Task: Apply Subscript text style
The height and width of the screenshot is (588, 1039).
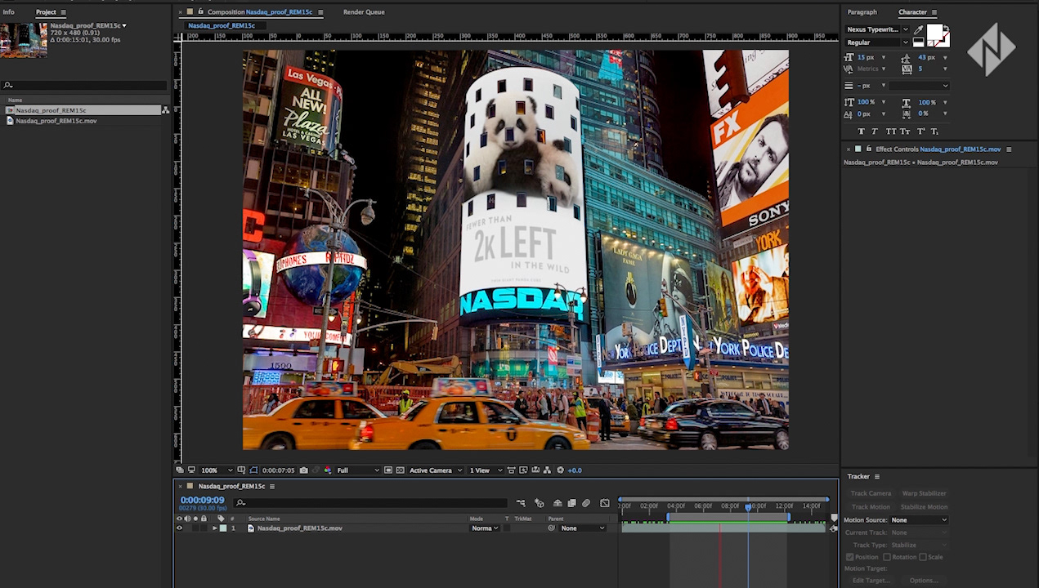Action: coord(935,131)
